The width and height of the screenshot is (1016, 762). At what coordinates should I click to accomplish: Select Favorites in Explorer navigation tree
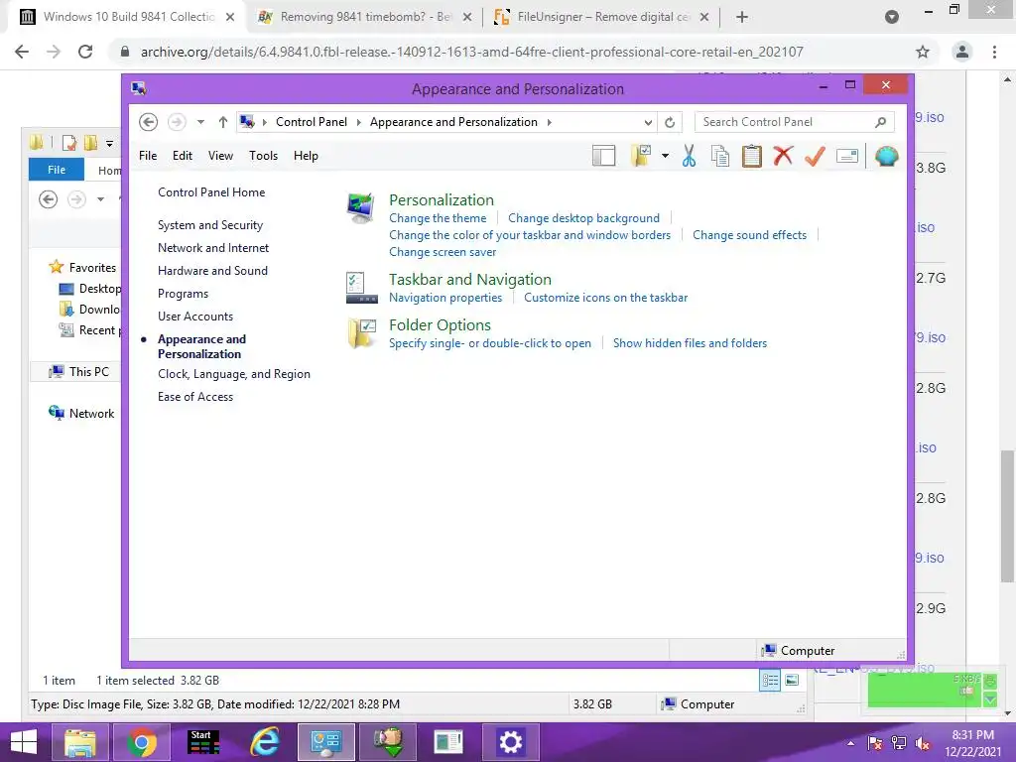pos(92,268)
